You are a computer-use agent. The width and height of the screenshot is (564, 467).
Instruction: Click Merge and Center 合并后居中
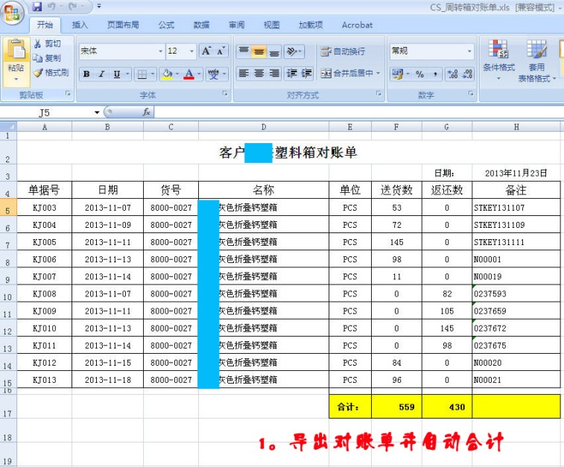346,73
